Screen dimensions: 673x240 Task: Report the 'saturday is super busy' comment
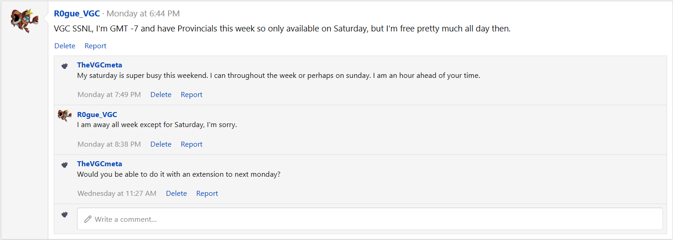191,95
